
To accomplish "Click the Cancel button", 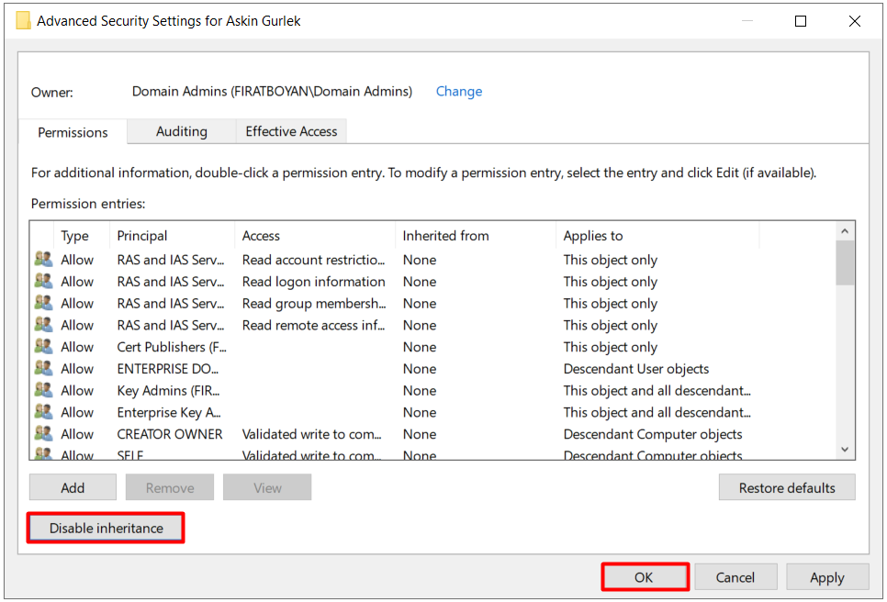I will pos(735,577).
